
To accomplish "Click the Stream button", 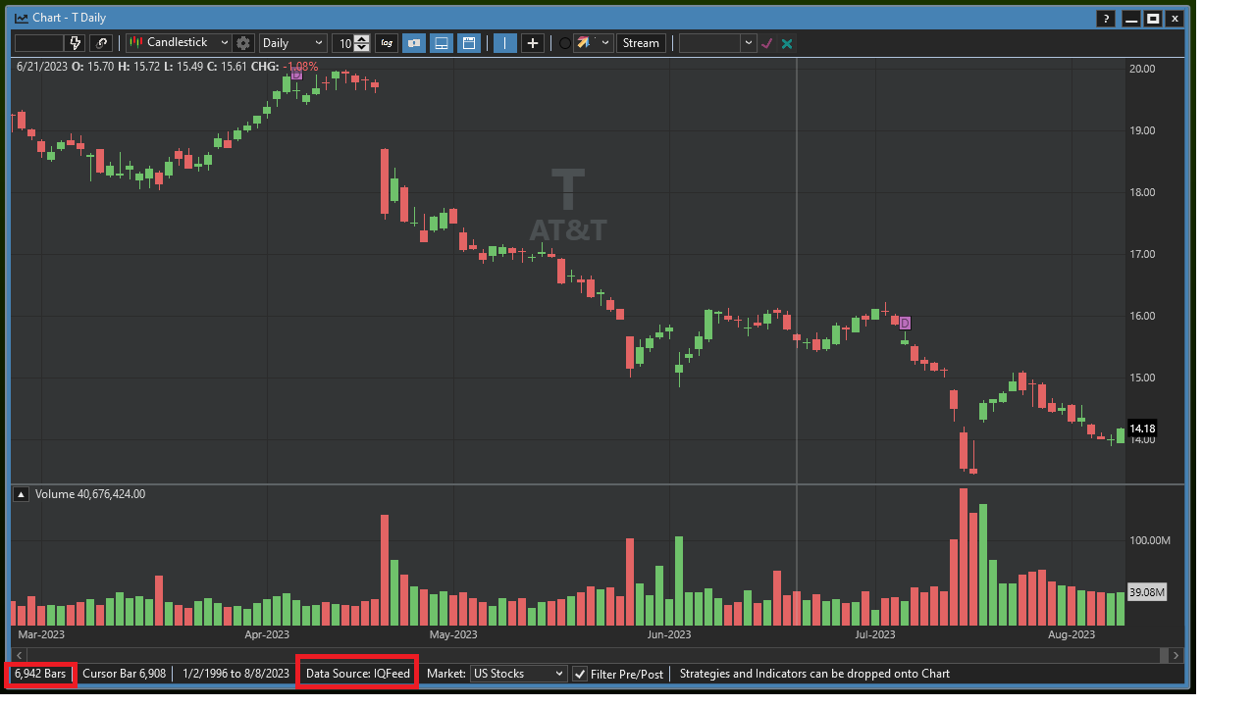I will click(x=641, y=43).
